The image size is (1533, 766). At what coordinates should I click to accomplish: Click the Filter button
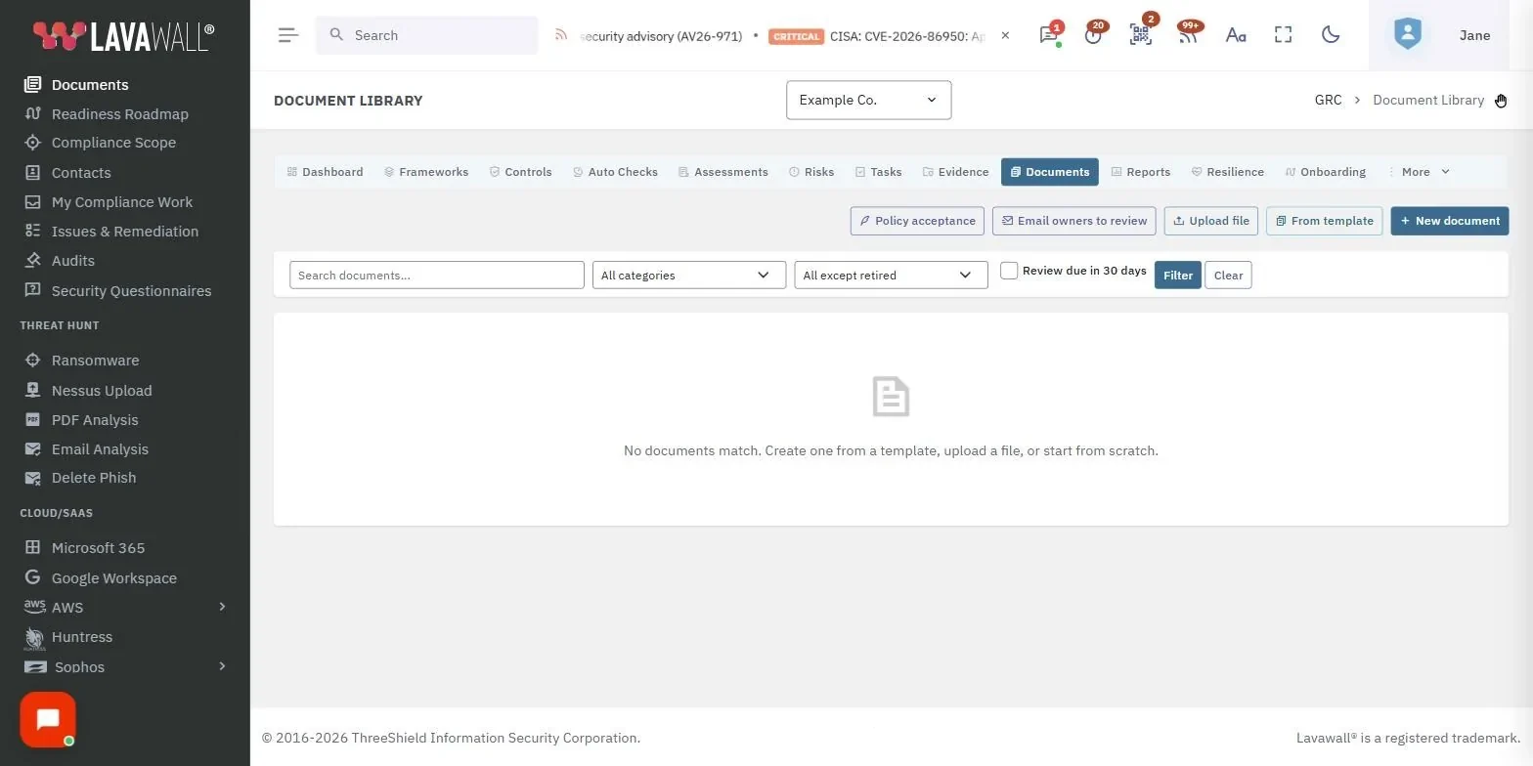point(1178,275)
